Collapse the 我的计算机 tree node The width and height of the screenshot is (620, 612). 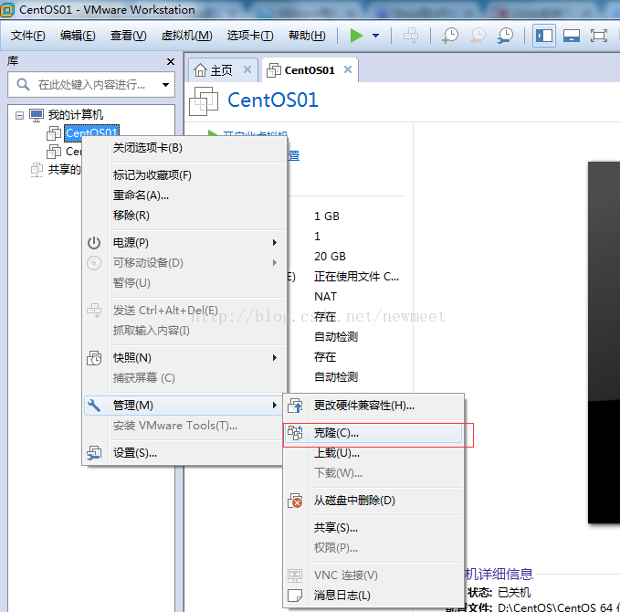click(x=19, y=115)
